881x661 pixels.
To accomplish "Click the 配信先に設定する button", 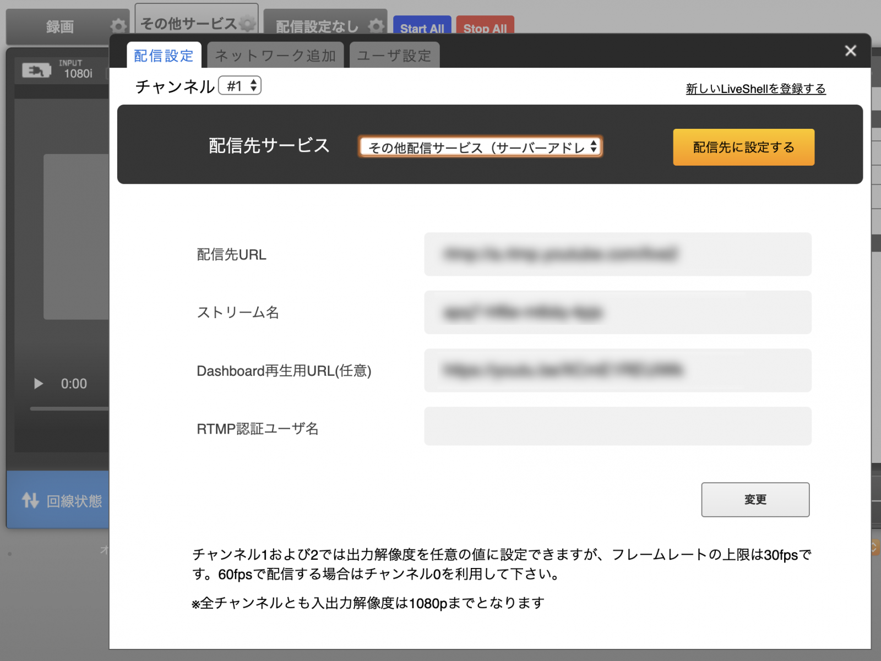I will (743, 147).
